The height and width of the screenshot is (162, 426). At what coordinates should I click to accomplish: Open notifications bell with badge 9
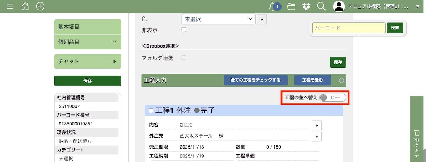(x=273, y=6)
